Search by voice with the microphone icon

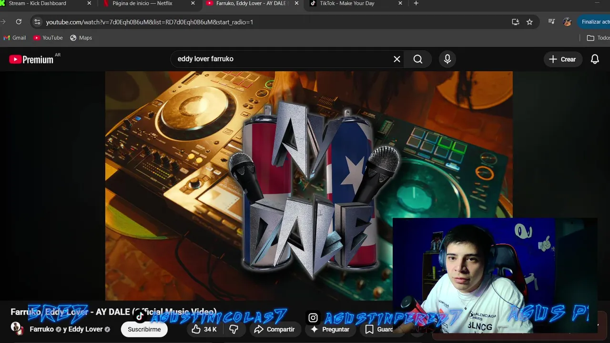[447, 59]
